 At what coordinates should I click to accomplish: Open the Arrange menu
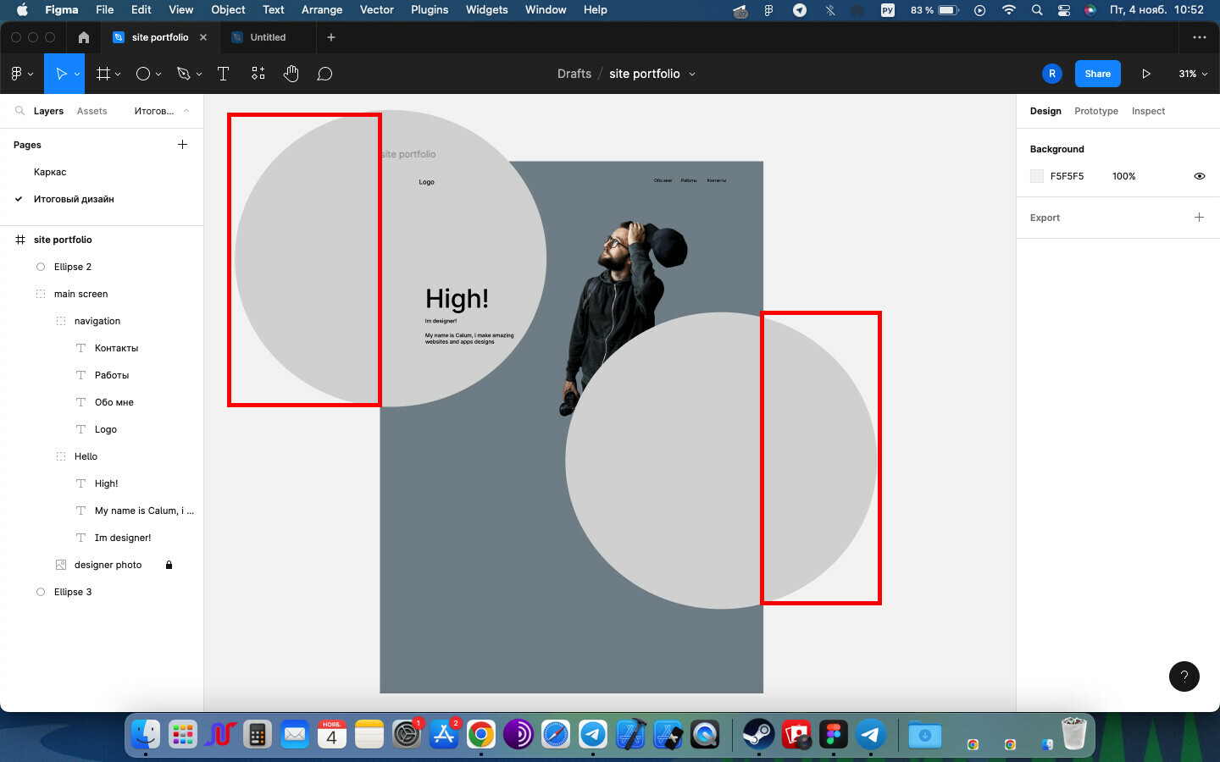[x=322, y=10]
